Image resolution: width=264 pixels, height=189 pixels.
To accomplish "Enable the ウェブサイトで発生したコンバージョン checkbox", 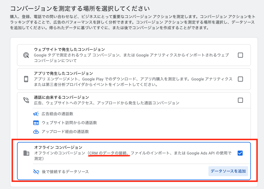I will 240,55.
